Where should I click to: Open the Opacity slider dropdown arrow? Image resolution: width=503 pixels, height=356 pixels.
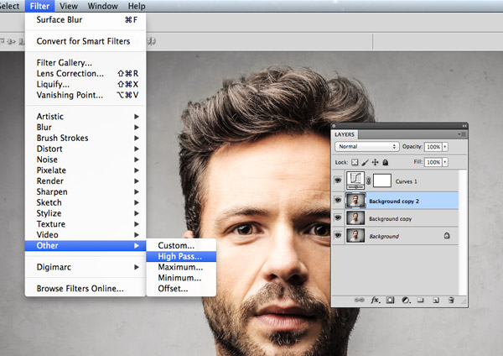445,146
